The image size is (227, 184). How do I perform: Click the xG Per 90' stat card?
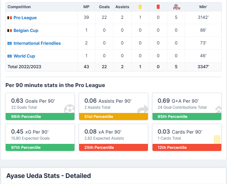tap(40, 137)
